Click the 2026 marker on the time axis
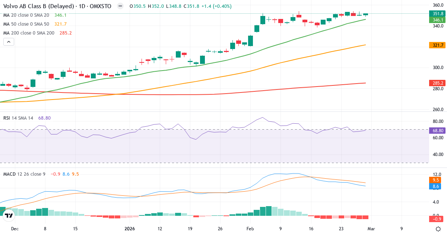This screenshot has height=234, width=447. [130, 229]
